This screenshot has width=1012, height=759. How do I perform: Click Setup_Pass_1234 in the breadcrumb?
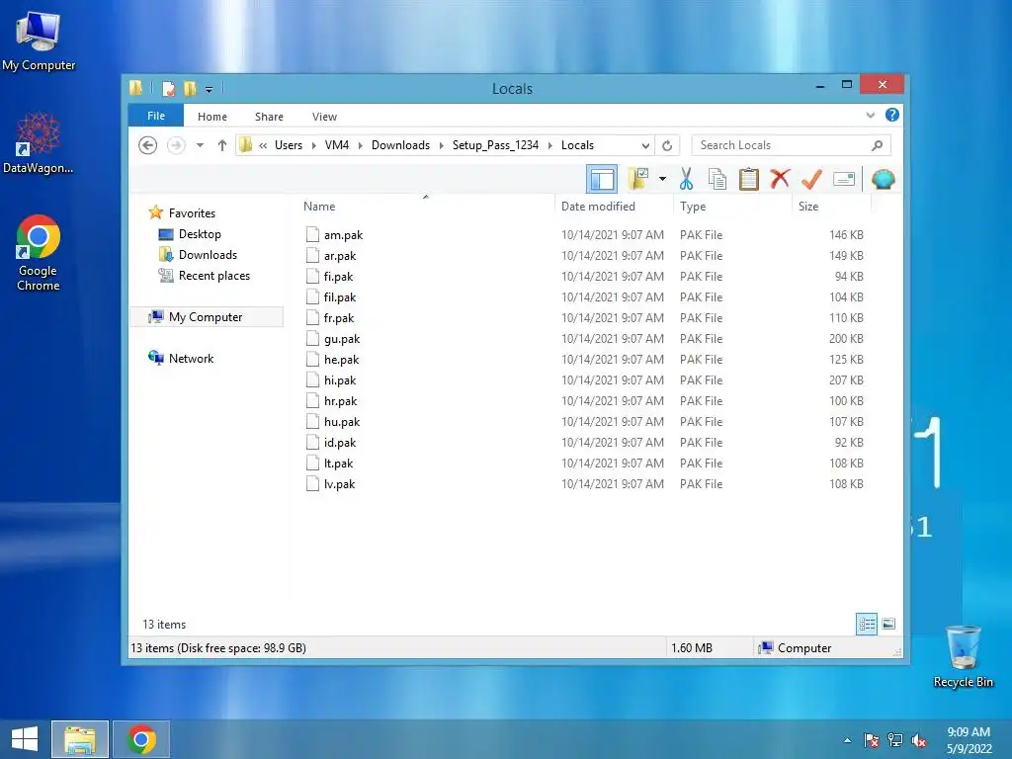pyautogui.click(x=496, y=145)
